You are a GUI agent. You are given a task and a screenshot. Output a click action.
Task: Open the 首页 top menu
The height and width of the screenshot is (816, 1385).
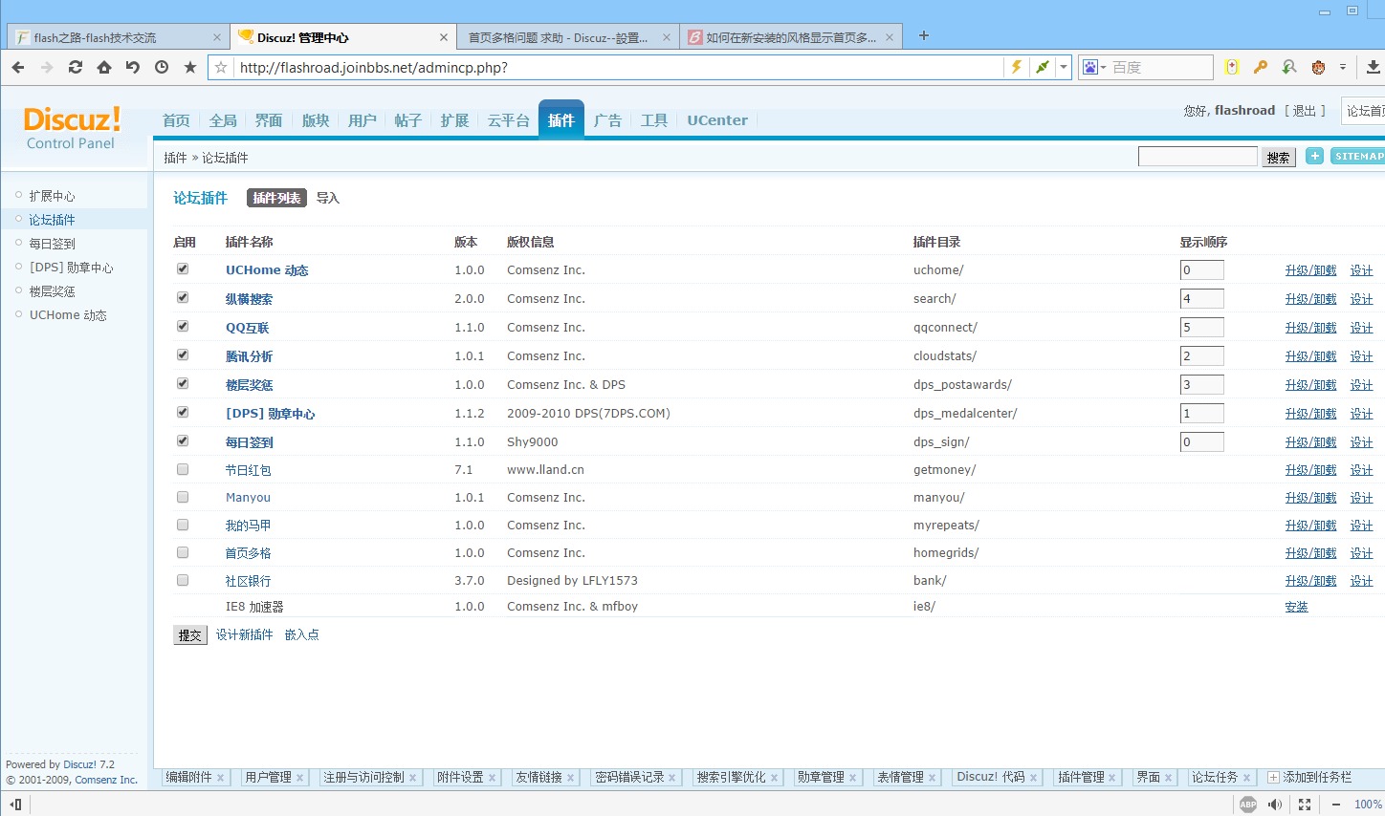coord(176,120)
